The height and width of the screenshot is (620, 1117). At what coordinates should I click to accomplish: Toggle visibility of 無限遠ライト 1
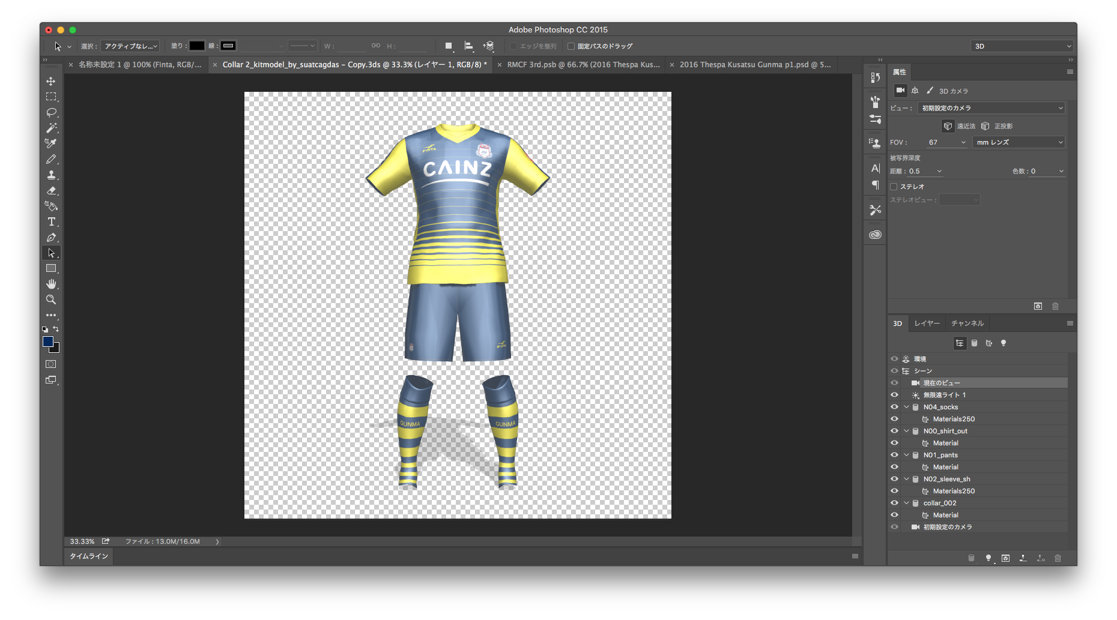tap(894, 395)
